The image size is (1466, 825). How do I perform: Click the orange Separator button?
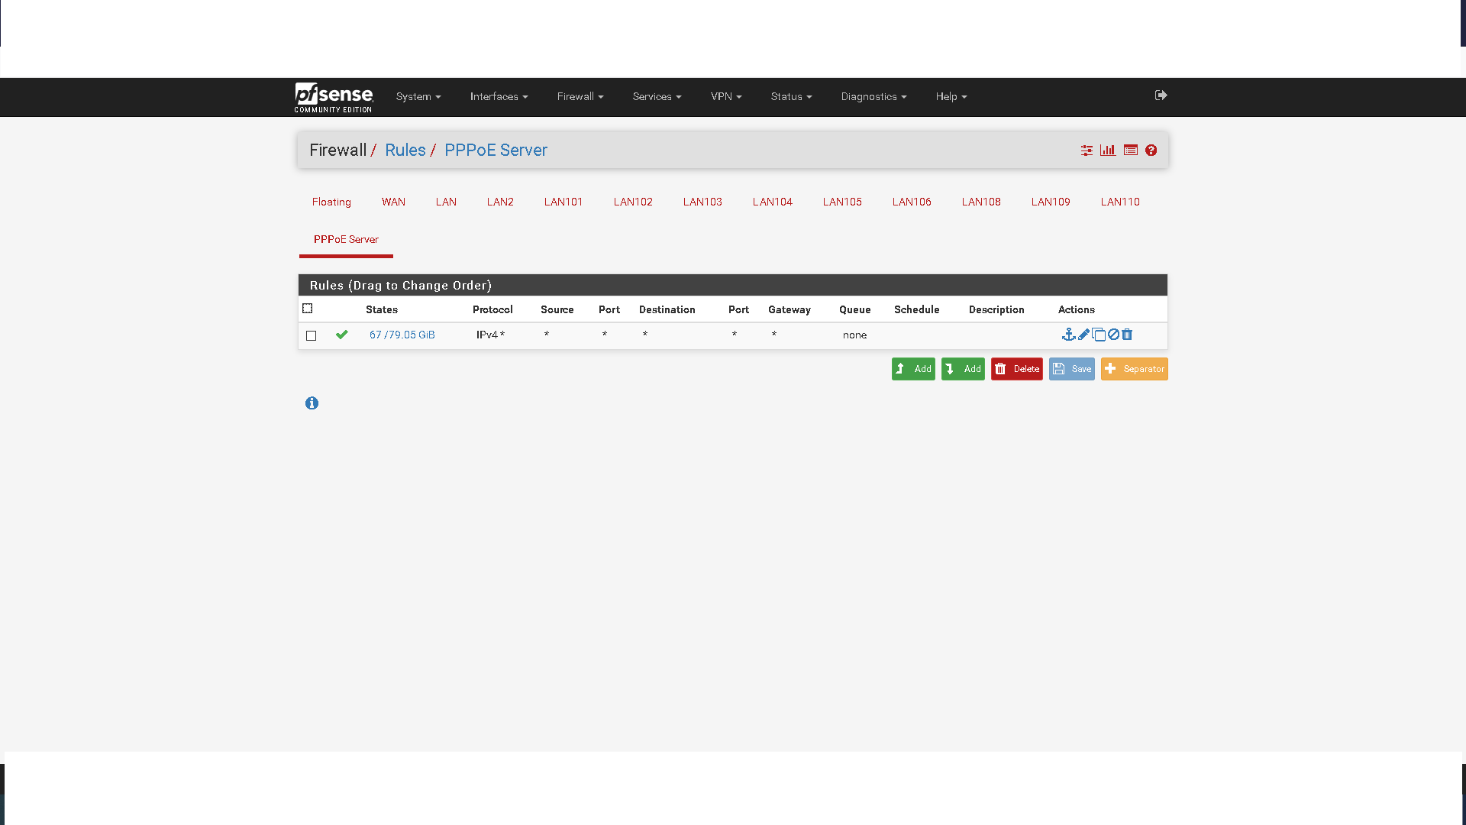click(1135, 369)
